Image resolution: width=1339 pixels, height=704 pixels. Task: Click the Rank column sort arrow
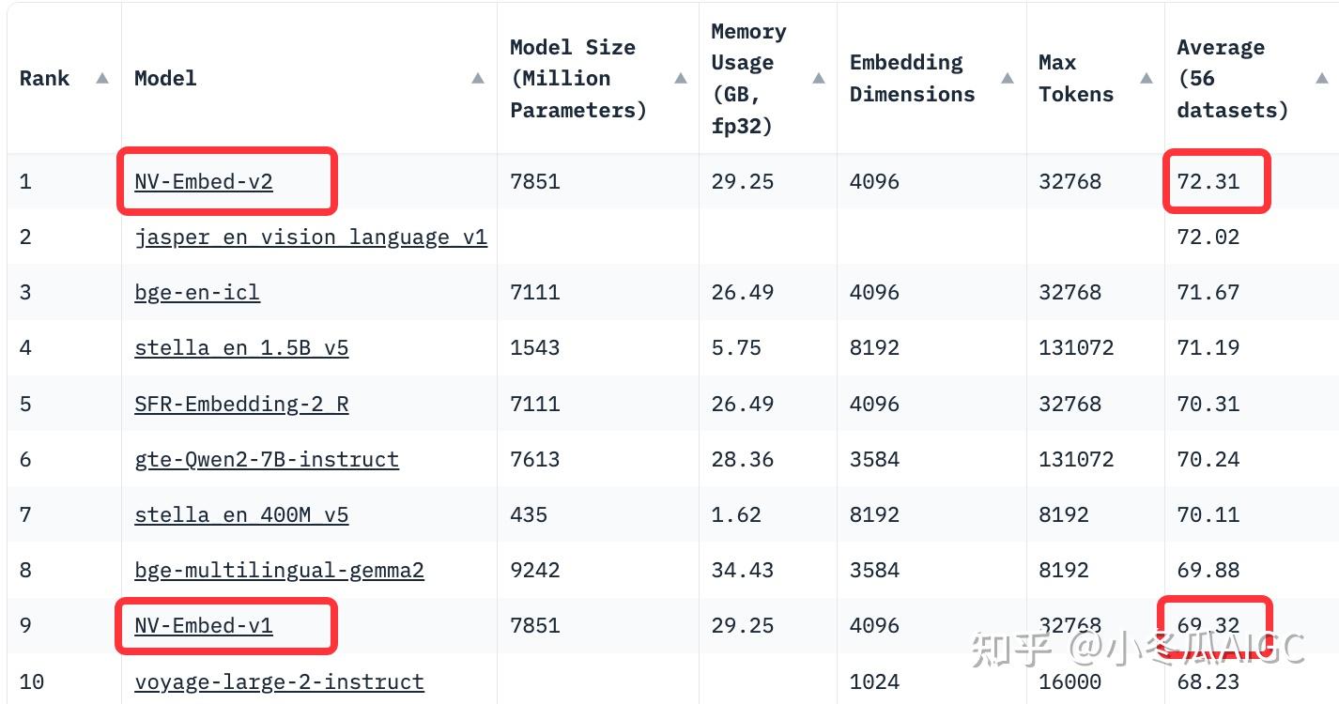coord(101,79)
